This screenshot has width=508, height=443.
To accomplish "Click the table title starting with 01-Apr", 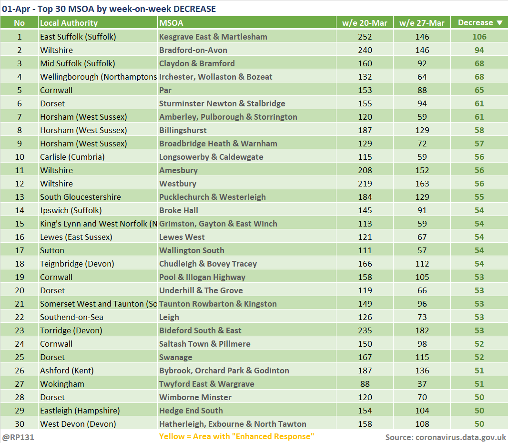I will [109, 9].
